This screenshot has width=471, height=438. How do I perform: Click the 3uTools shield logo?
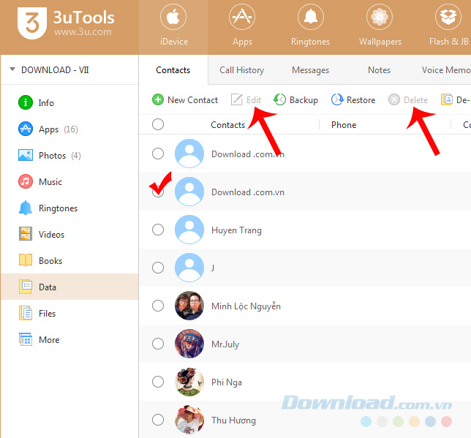tap(32, 23)
